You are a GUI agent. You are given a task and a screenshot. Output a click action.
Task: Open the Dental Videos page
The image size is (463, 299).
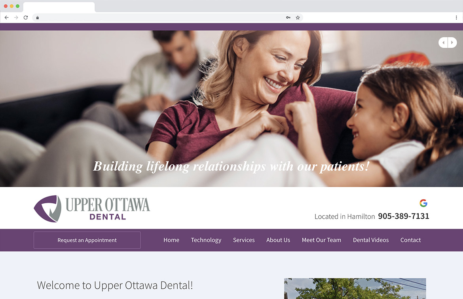coord(371,240)
